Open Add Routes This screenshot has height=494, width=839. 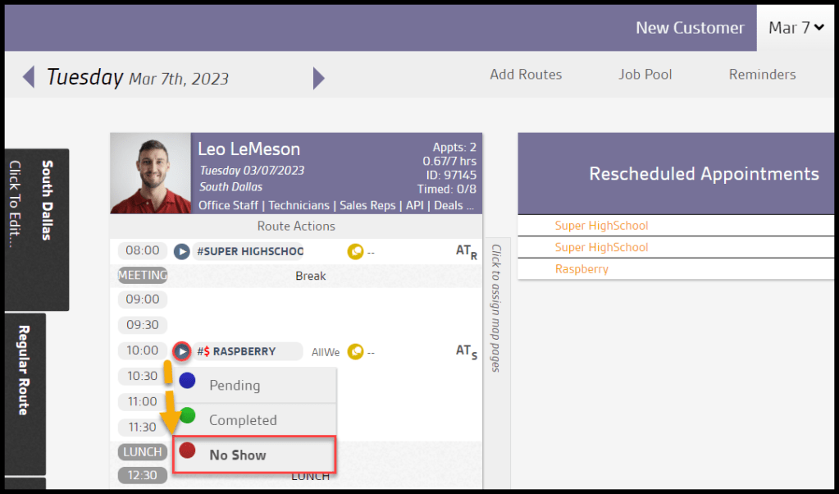(x=526, y=75)
